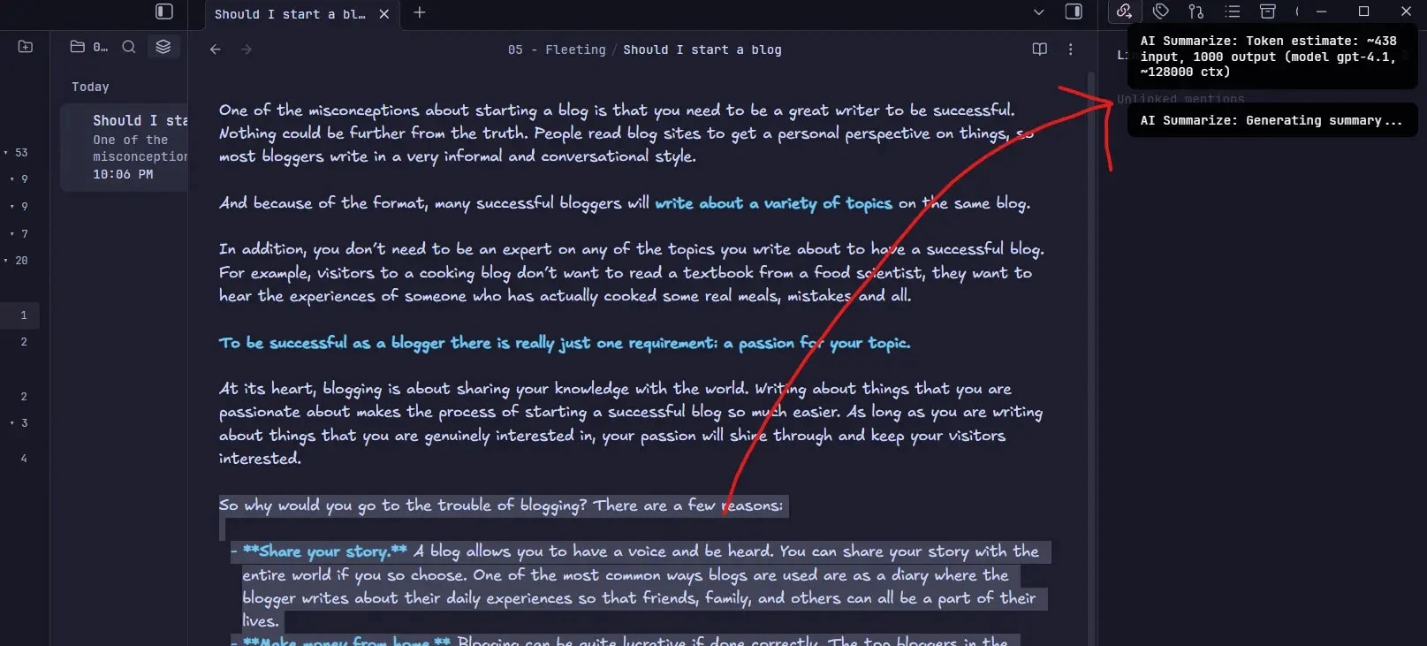The height and width of the screenshot is (646, 1427).
Task: Click the new folder plus icon
Action: pos(26,47)
